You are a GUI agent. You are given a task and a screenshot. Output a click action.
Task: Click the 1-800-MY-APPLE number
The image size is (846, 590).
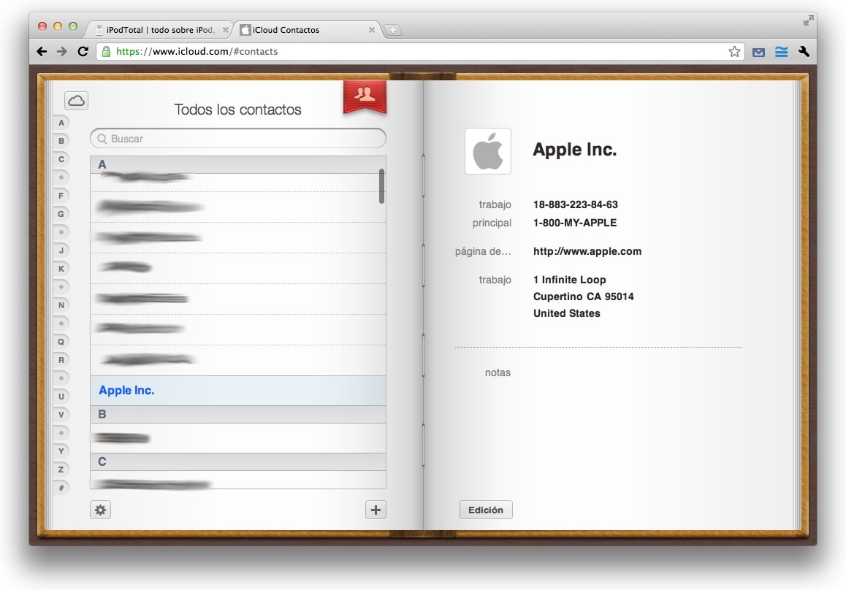pyautogui.click(x=575, y=223)
